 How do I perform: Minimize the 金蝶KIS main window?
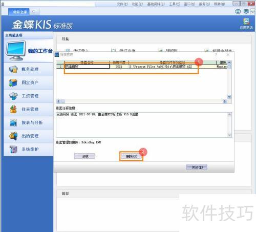click(x=237, y=4)
